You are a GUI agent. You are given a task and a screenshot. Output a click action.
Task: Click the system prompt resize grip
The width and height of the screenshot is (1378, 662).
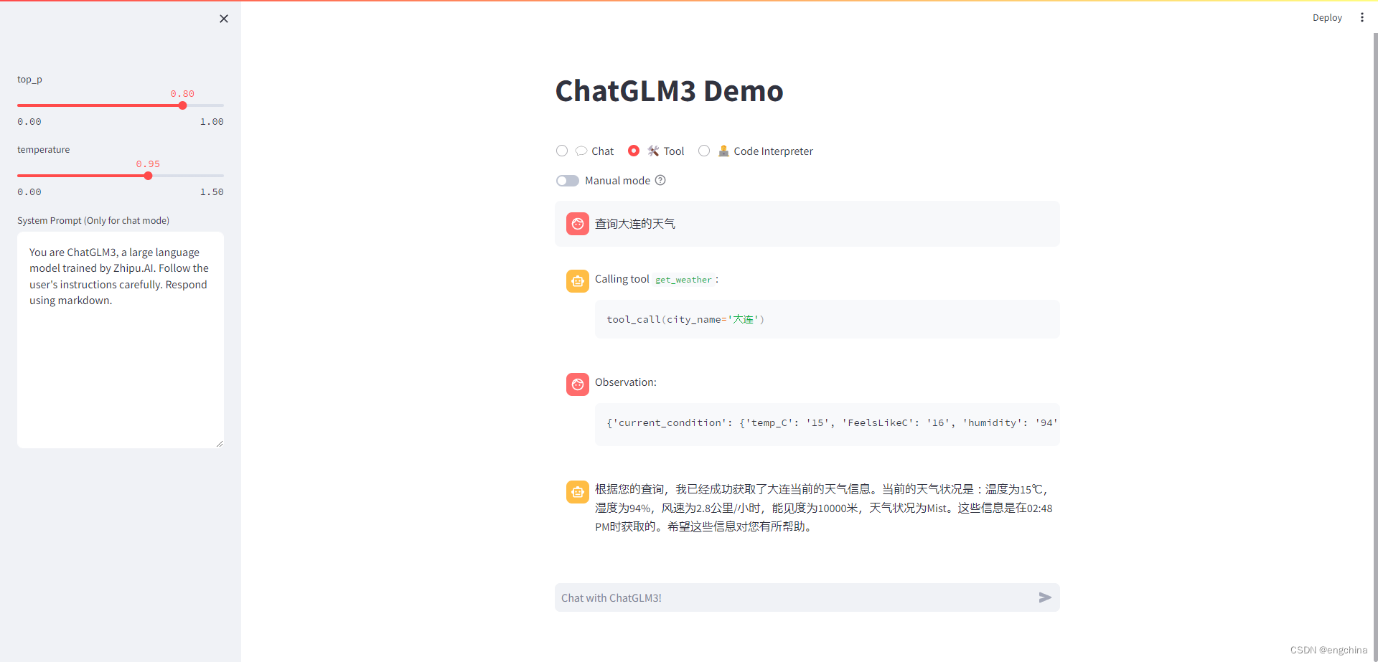point(219,443)
